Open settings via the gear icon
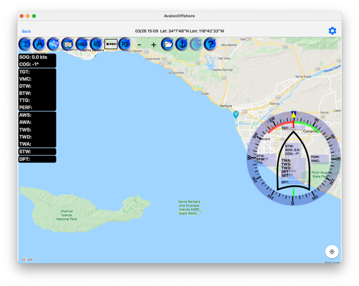The width and height of the screenshot is (359, 286). (x=332, y=31)
